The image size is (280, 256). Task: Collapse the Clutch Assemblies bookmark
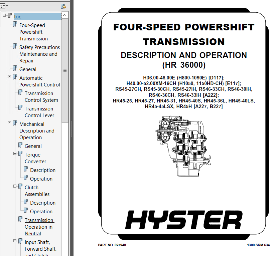[15, 186]
